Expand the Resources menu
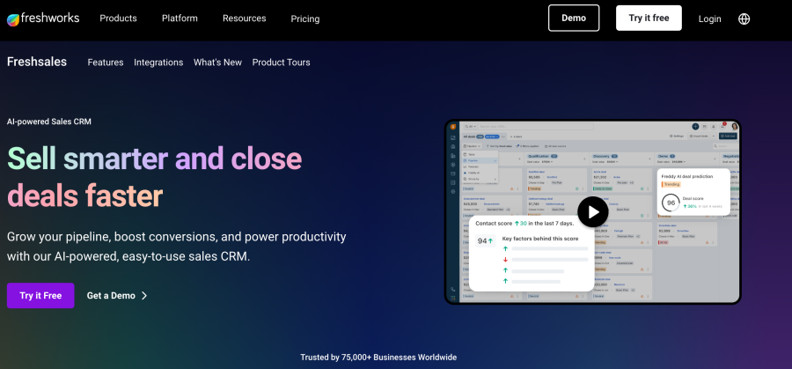 (244, 18)
